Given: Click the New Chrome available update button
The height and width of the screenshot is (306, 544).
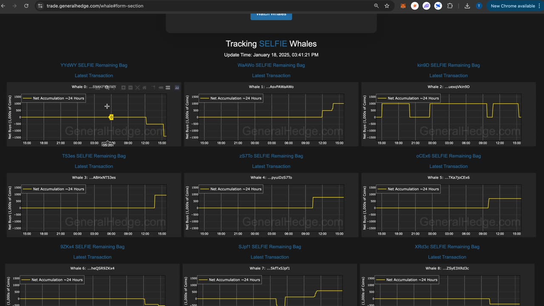Looking at the screenshot, I should coord(513,6).
